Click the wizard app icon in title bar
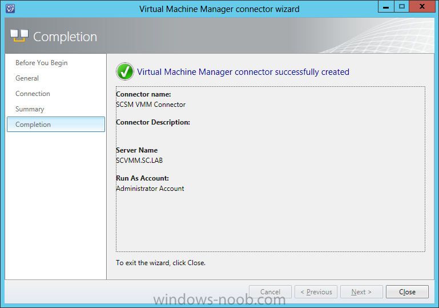The width and height of the screenshot is (439, 308). (x=10, y=9)
